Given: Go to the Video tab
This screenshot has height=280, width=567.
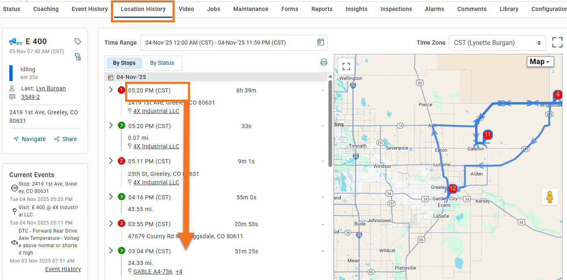Looking at the screenshot, I should [x=186, y=9].
